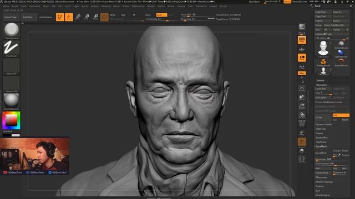Click the Gizmo 3D circle icon
This screenshot has height=199, width=355.
pos(104,17)
